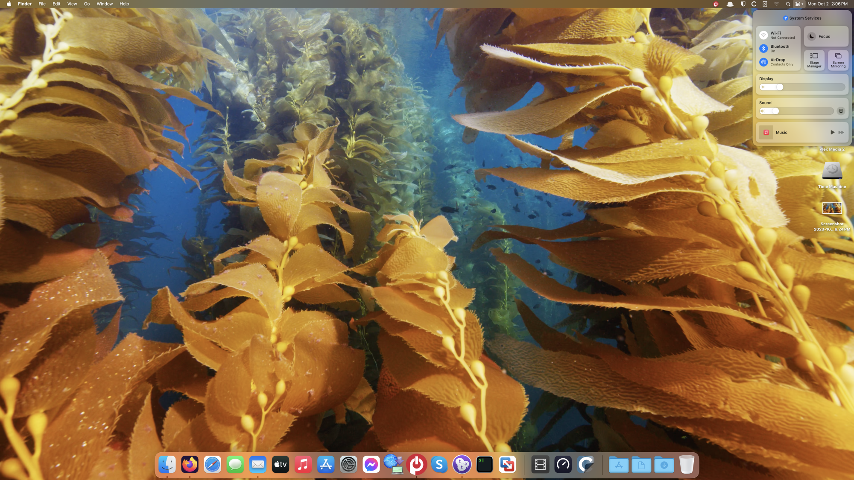Click Stage Manager tile
The image size is (854, 480).
814,60
